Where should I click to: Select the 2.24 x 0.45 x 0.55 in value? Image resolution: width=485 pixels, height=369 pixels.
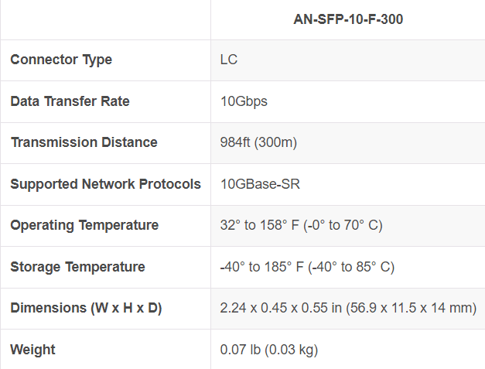pyautogui.click(x=282, y=308)
